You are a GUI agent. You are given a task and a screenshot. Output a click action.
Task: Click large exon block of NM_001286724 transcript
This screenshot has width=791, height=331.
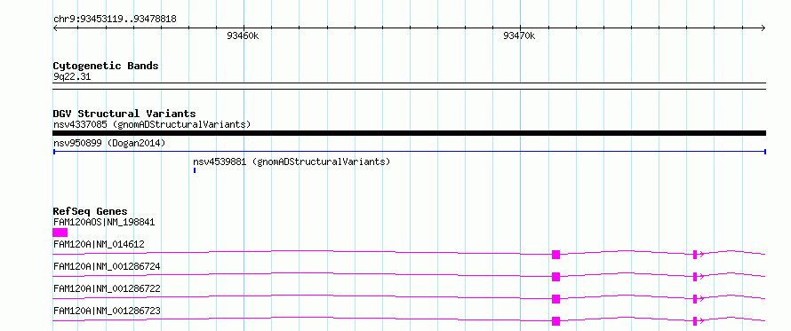555,277
